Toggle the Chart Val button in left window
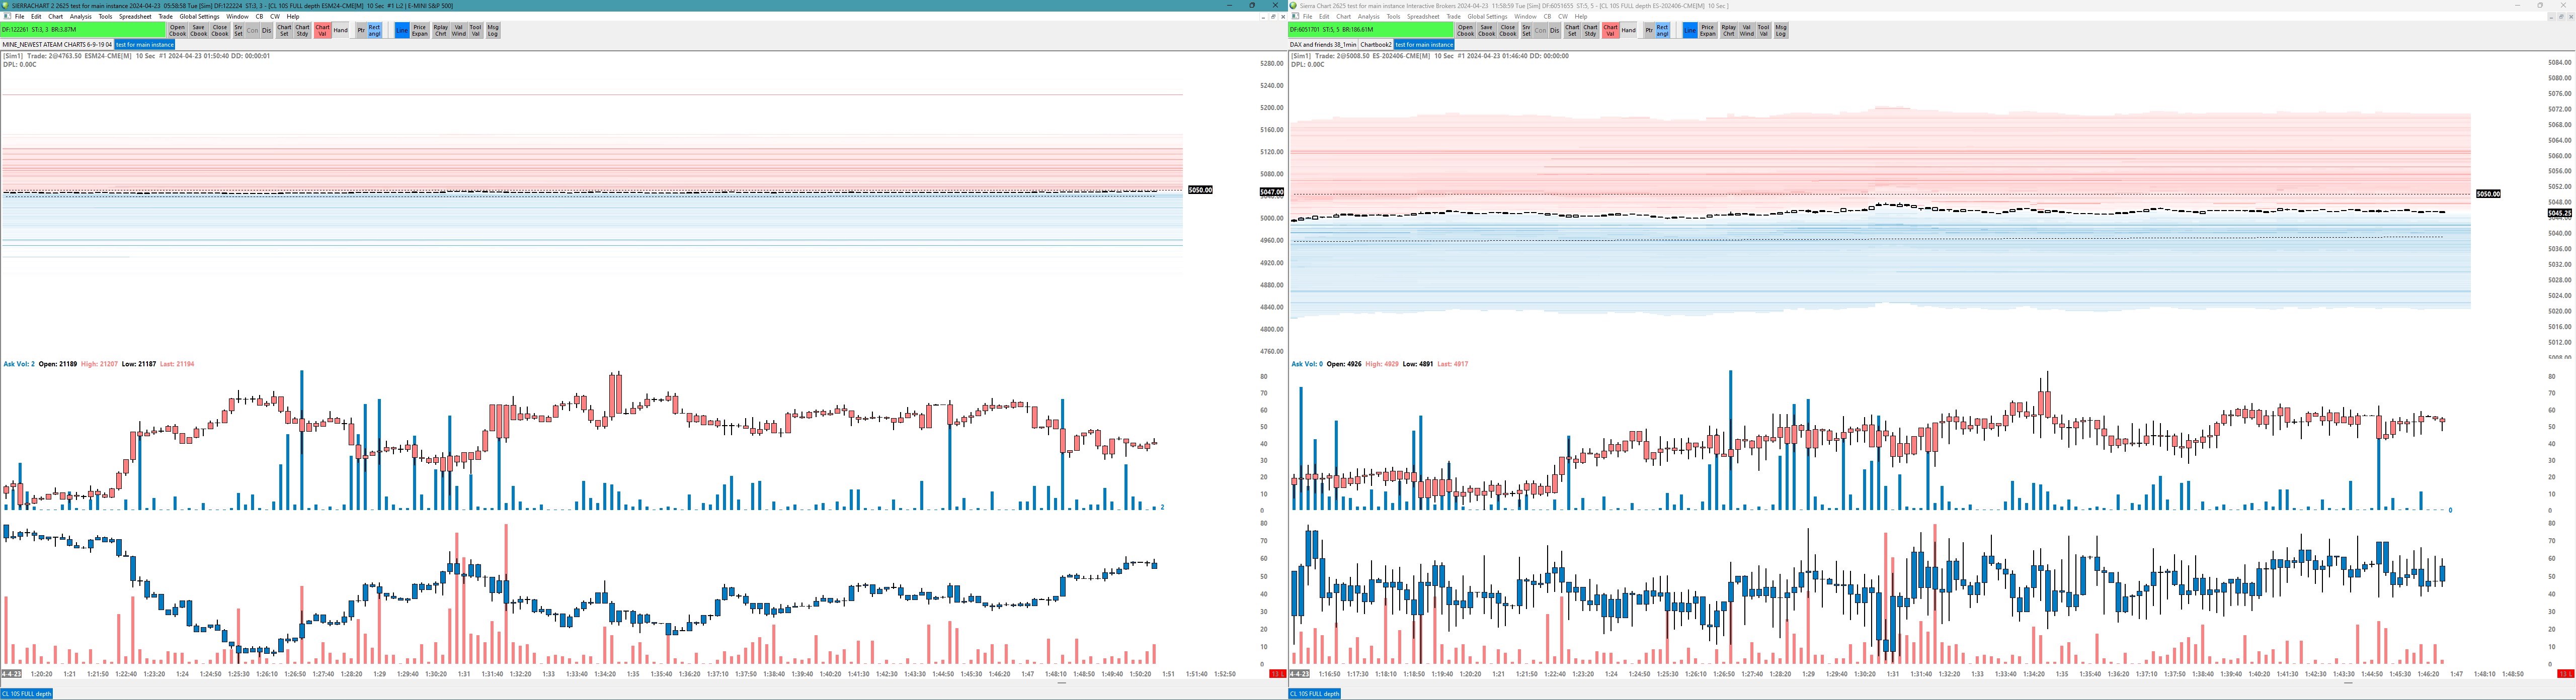 pos(322,31)
